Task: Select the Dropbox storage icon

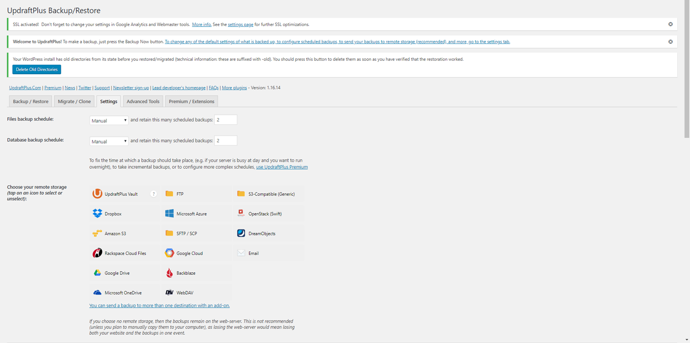Action: click(97, 214)
